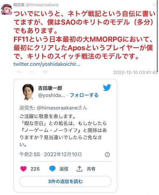Screen dimensions: 159x195
Task: Click the faded retweet icon
Action: [32, 72]
